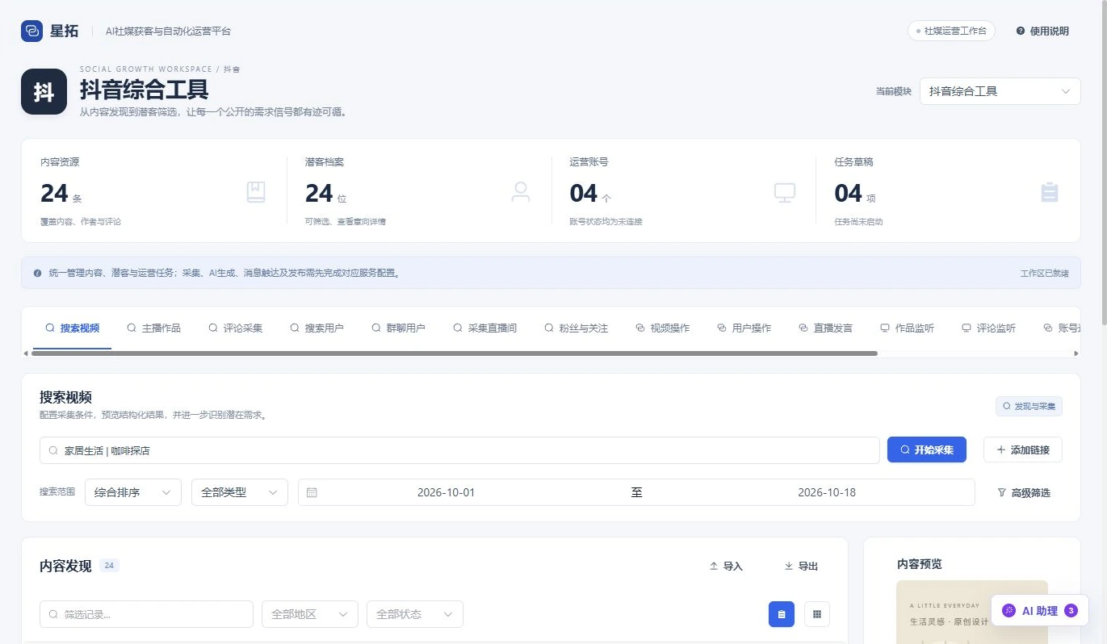Switch to the 用户操作 tab
1107x644 pixels.
tap(744, 328)
